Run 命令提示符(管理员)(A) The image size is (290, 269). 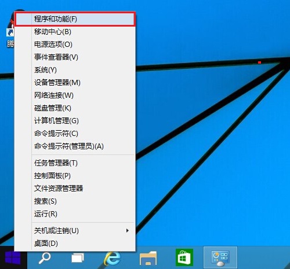(x=75, y=146)
